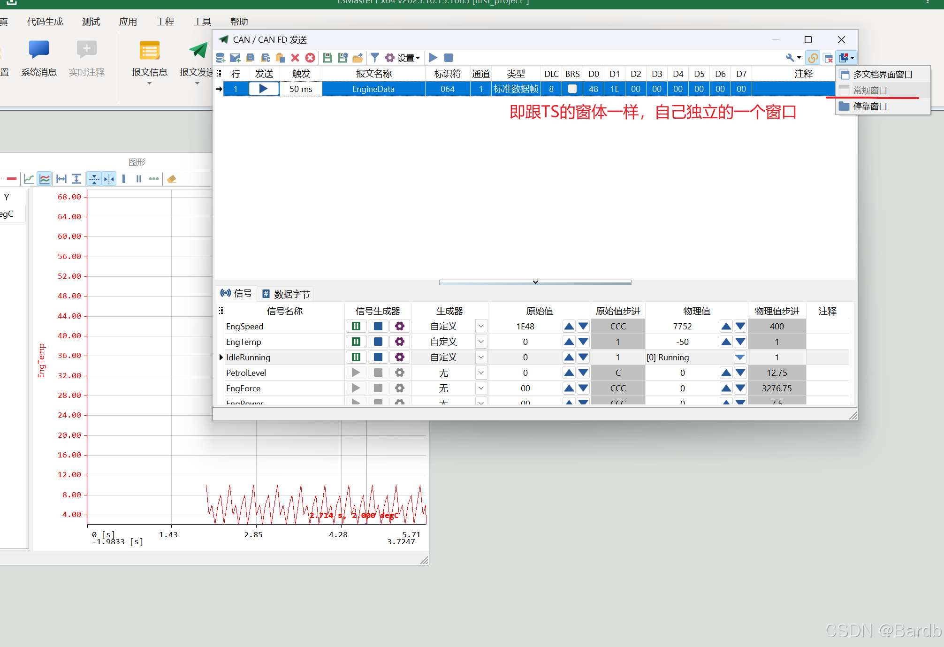
Task: Click the red X delete message icon
Action: click(x=295, y=58)
